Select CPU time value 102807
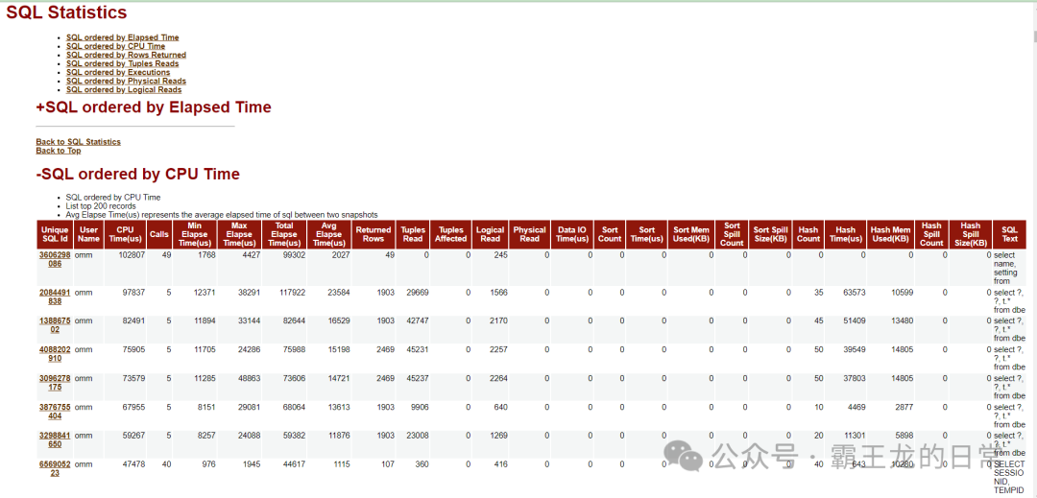This screenshot has height=498, width=1037. click(131, 255)
